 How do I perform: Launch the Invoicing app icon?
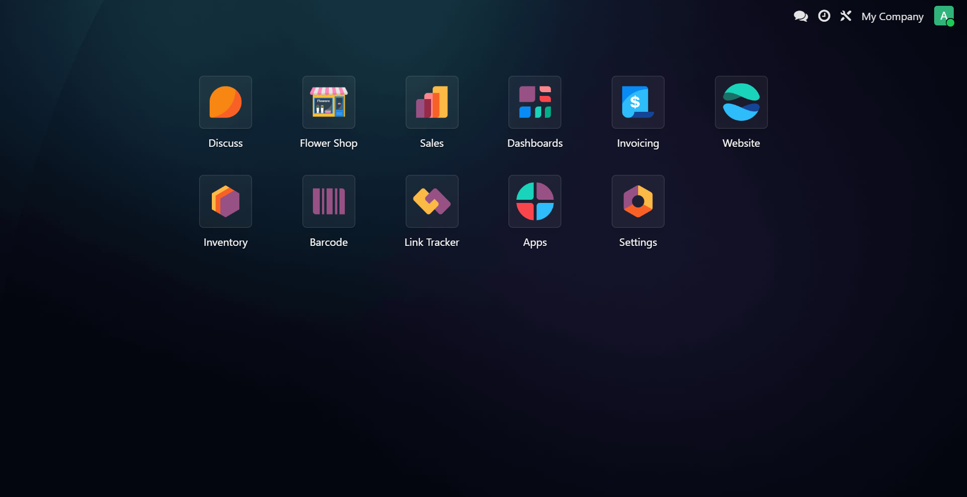click(638, 102)
